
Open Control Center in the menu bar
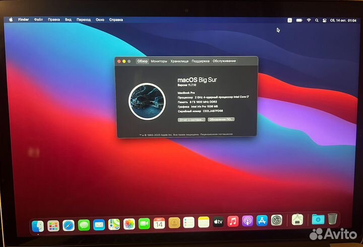325,20
